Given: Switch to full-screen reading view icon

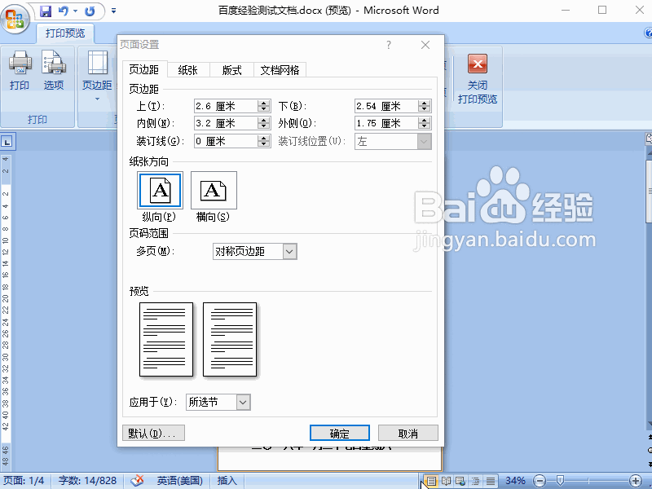Looking at the screenshot, I should point(446,481).
